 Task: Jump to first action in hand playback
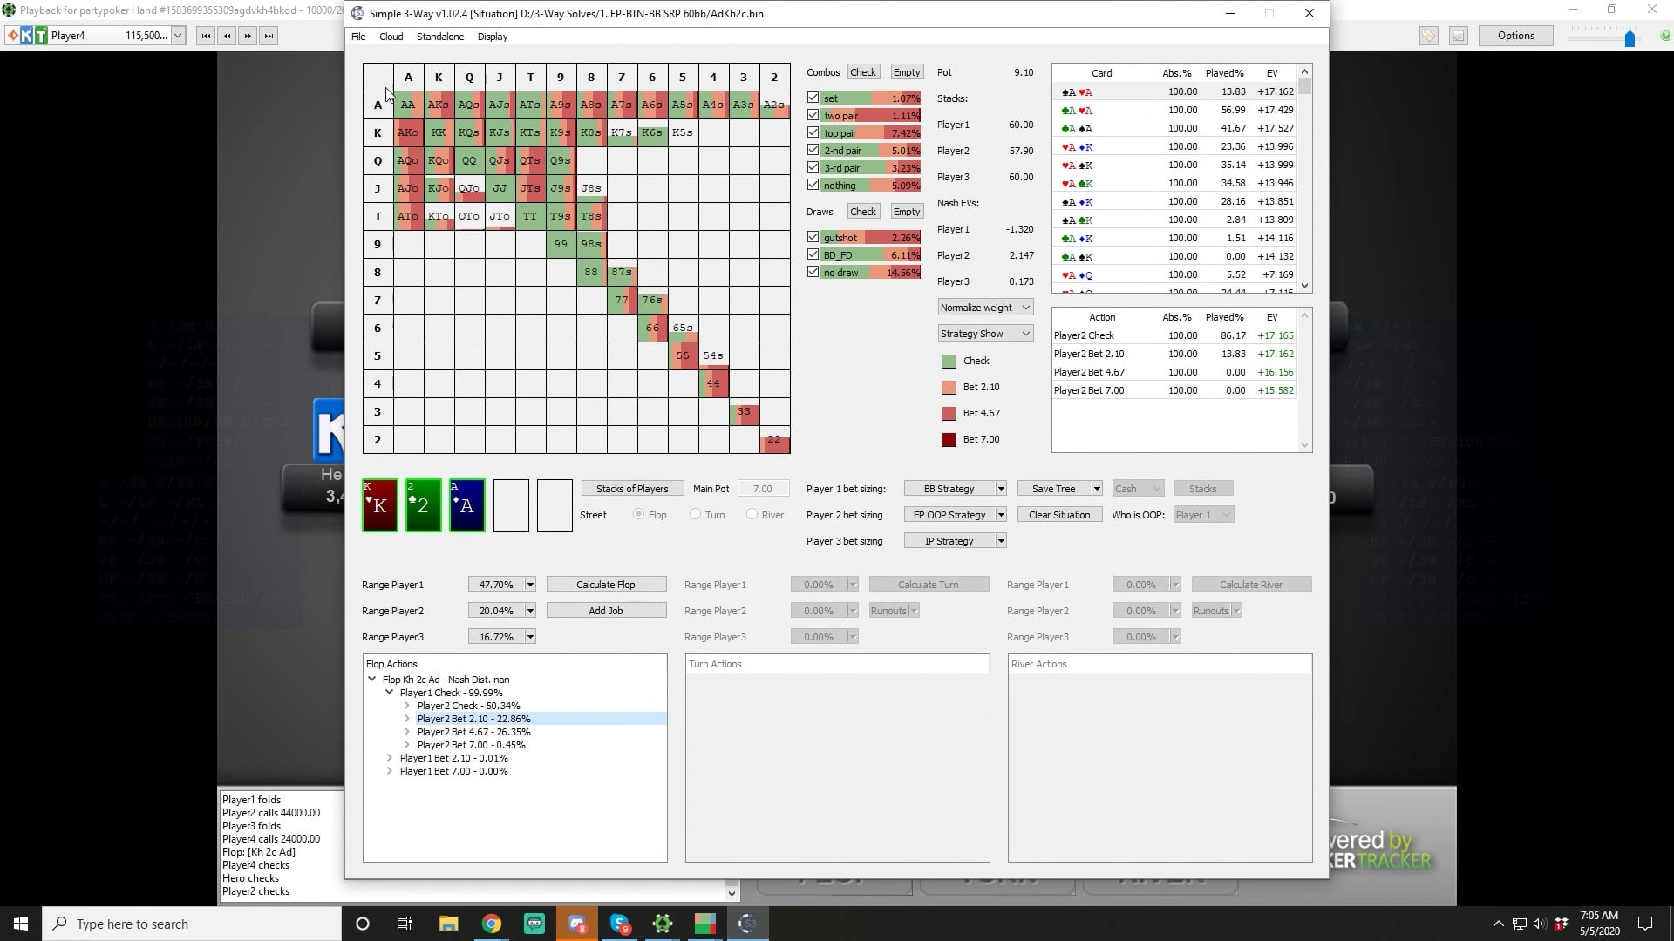(x=206, y=36)
